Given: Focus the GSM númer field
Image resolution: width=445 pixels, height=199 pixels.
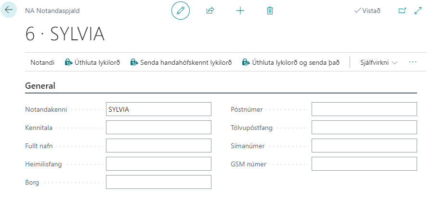Looking at the screenshot, I should point(364,164).
